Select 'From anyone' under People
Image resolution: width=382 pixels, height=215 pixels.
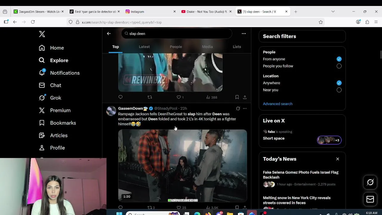tap(339, 59)
